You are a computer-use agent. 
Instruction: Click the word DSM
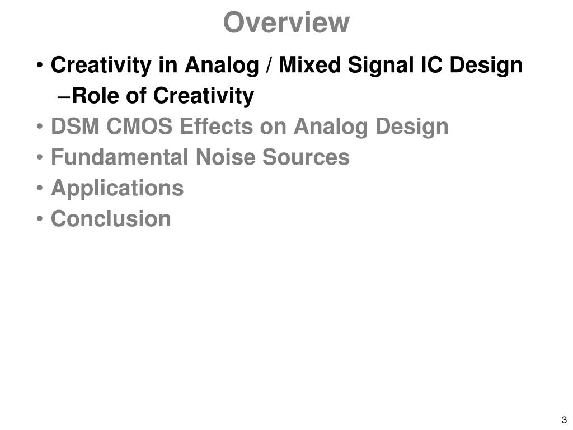(x=75, y=127)
